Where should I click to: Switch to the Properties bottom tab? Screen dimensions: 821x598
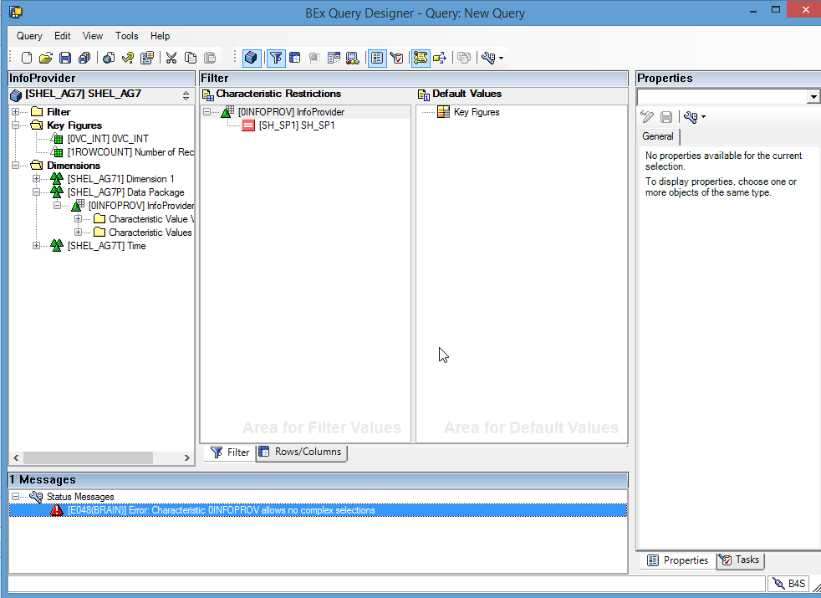pos(678,560)
